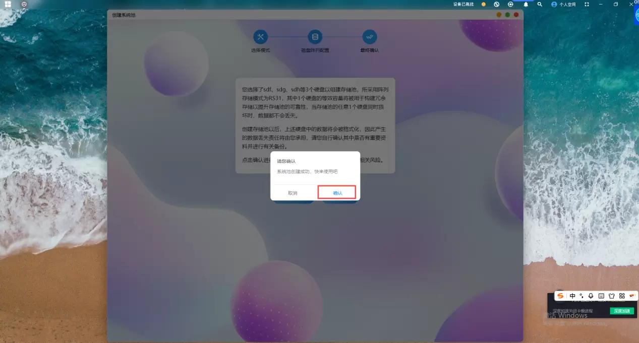Toggle the 中 Chinese input mode

(x=572, y=296)
